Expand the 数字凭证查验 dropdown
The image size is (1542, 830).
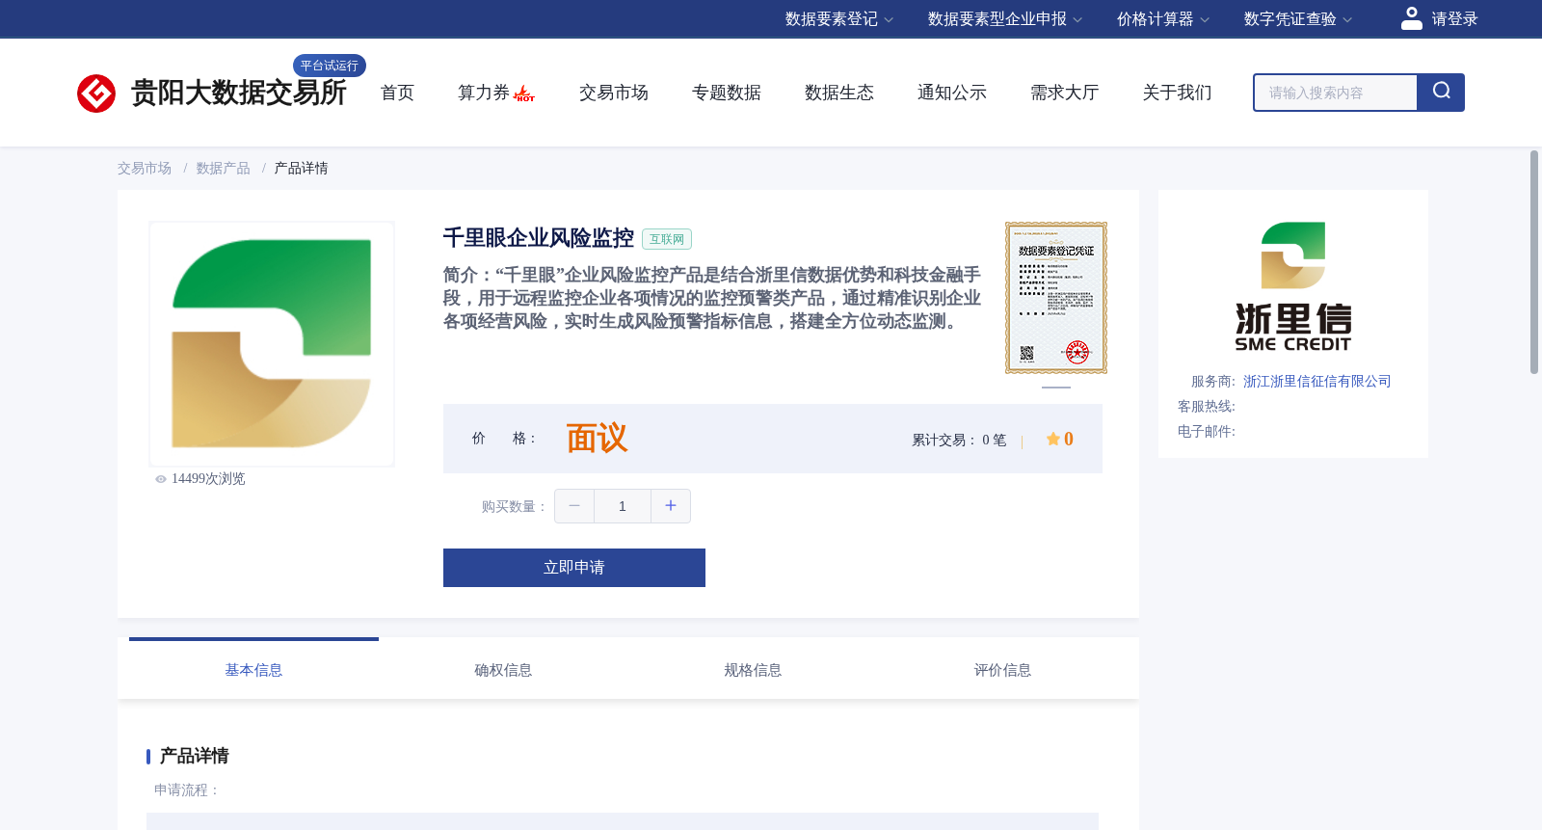pos(1298,19)
